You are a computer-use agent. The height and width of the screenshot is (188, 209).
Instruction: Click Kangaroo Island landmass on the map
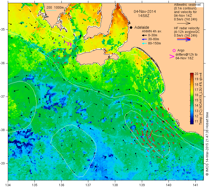[x=93, y=57]
